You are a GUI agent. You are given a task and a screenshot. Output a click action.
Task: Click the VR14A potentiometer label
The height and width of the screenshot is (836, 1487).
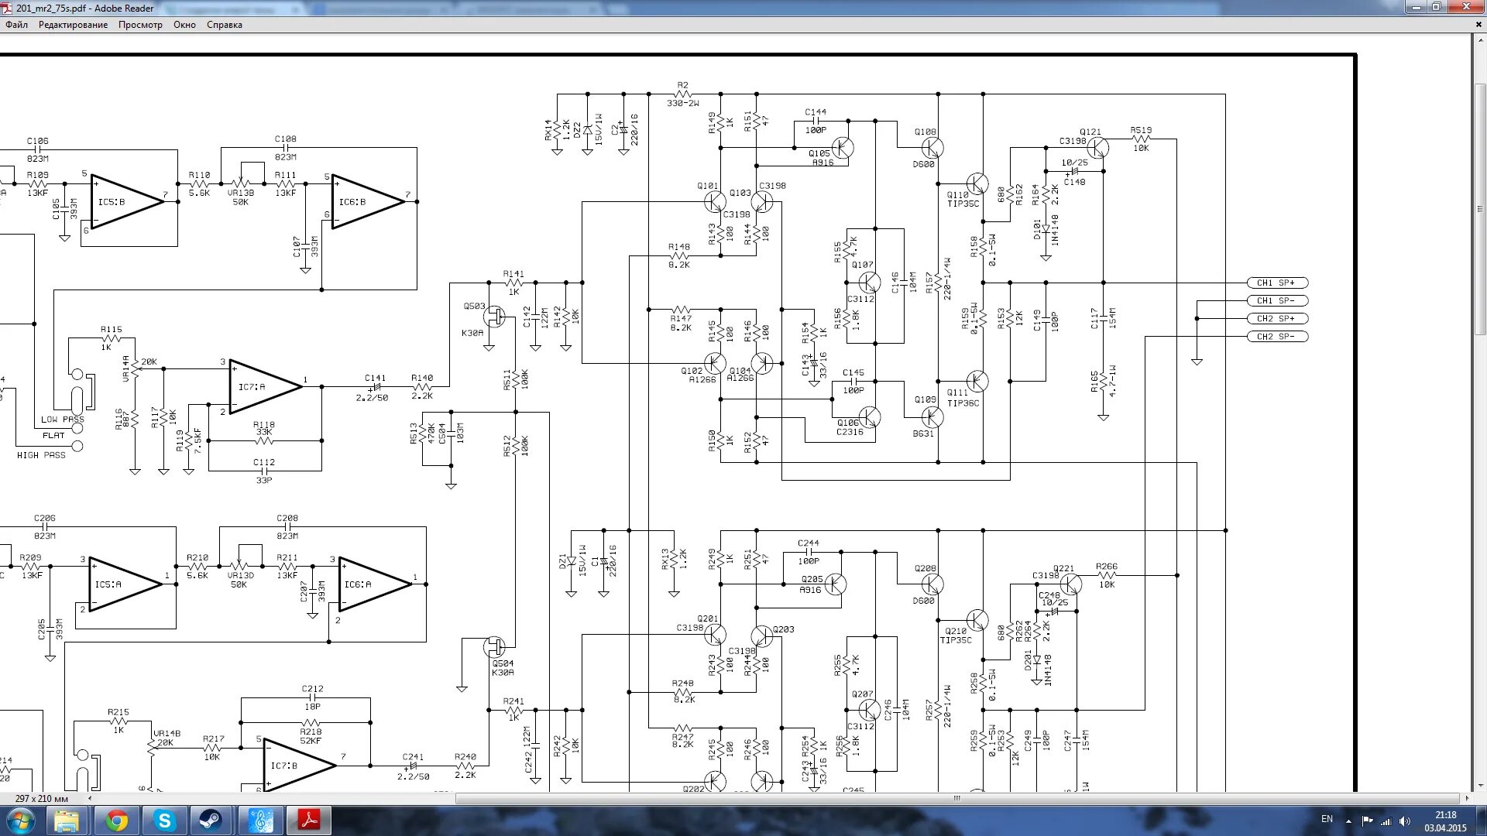[x=126, y=368]
